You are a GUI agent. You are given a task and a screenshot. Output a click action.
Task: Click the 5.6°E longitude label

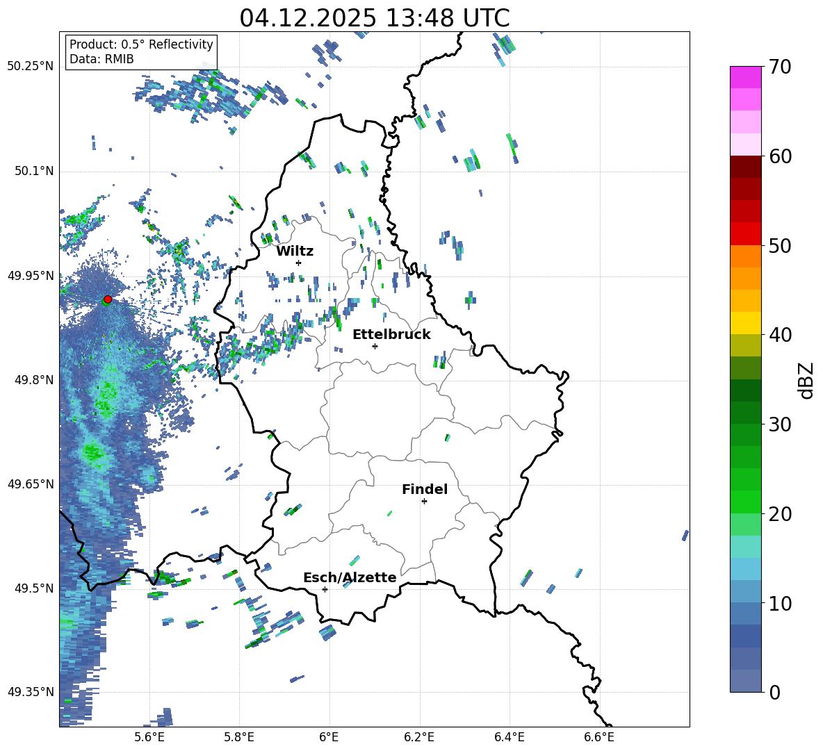[x=149, y=737]
